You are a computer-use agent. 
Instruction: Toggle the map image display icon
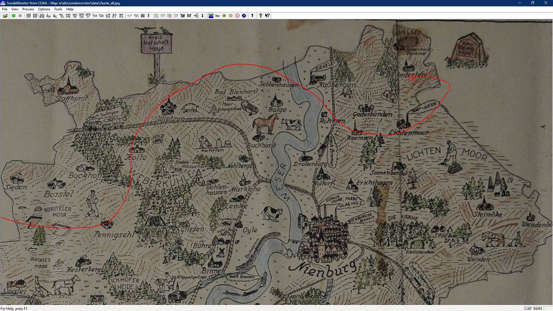[x=211, y=16]
